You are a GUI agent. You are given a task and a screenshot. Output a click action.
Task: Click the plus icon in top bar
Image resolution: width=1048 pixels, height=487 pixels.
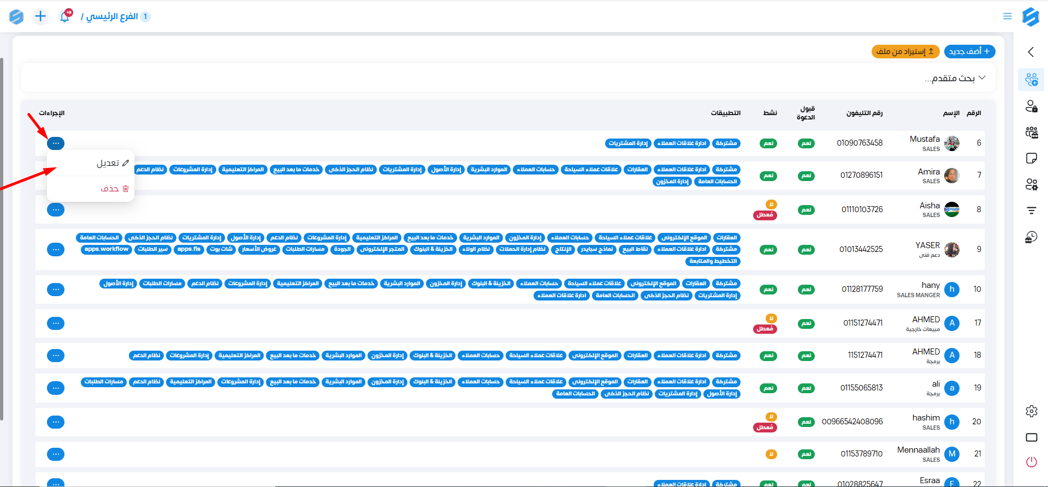coord(40,16)
